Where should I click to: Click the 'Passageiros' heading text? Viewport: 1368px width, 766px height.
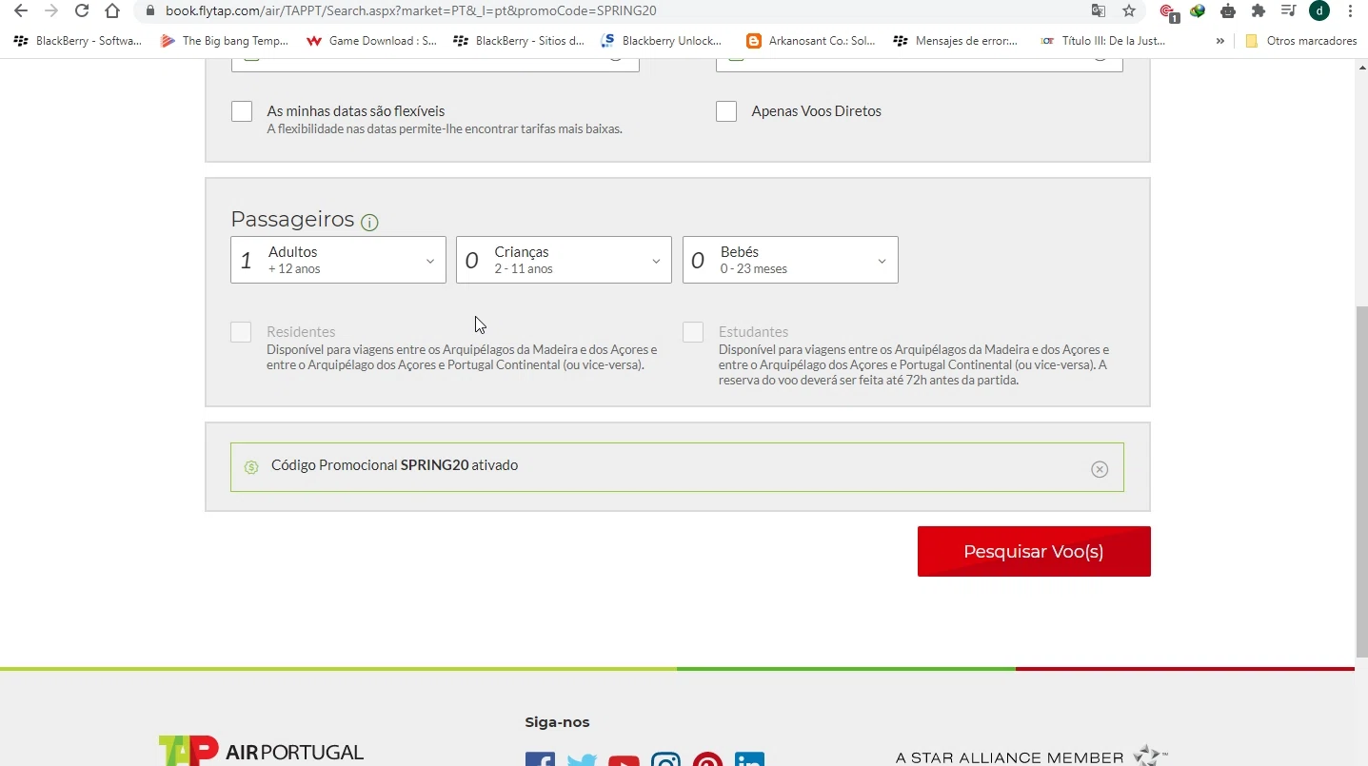pos(292,220)
